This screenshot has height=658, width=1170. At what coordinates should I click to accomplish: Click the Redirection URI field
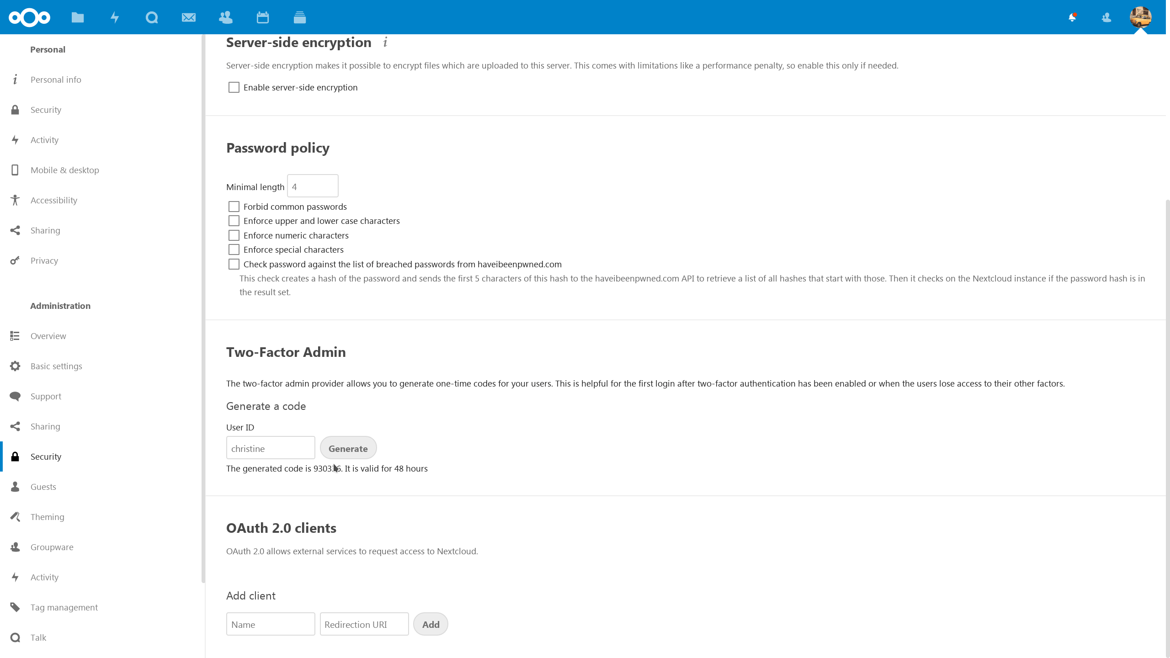[x=364, y=624]
